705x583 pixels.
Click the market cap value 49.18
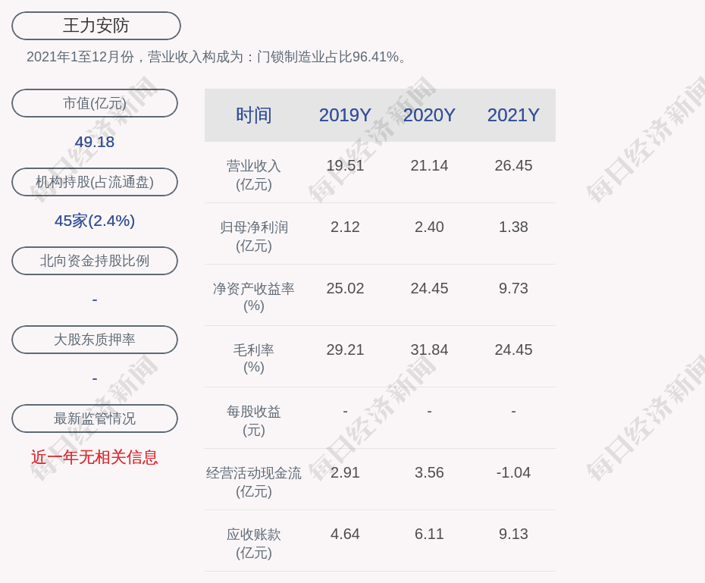click(94, 142)
